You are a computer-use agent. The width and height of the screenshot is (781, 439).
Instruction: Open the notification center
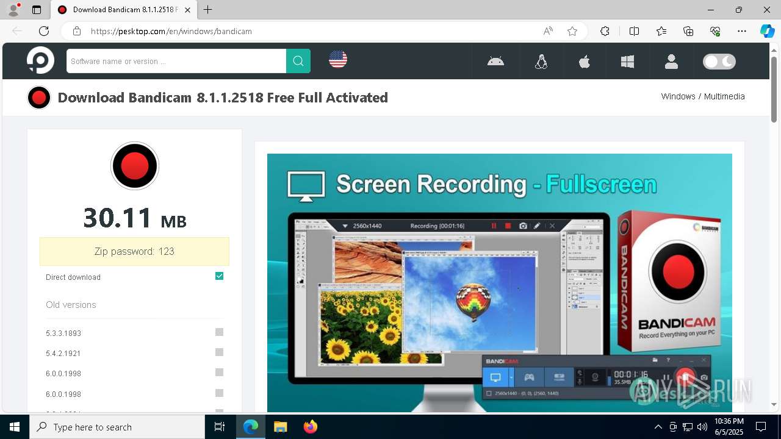761,427
